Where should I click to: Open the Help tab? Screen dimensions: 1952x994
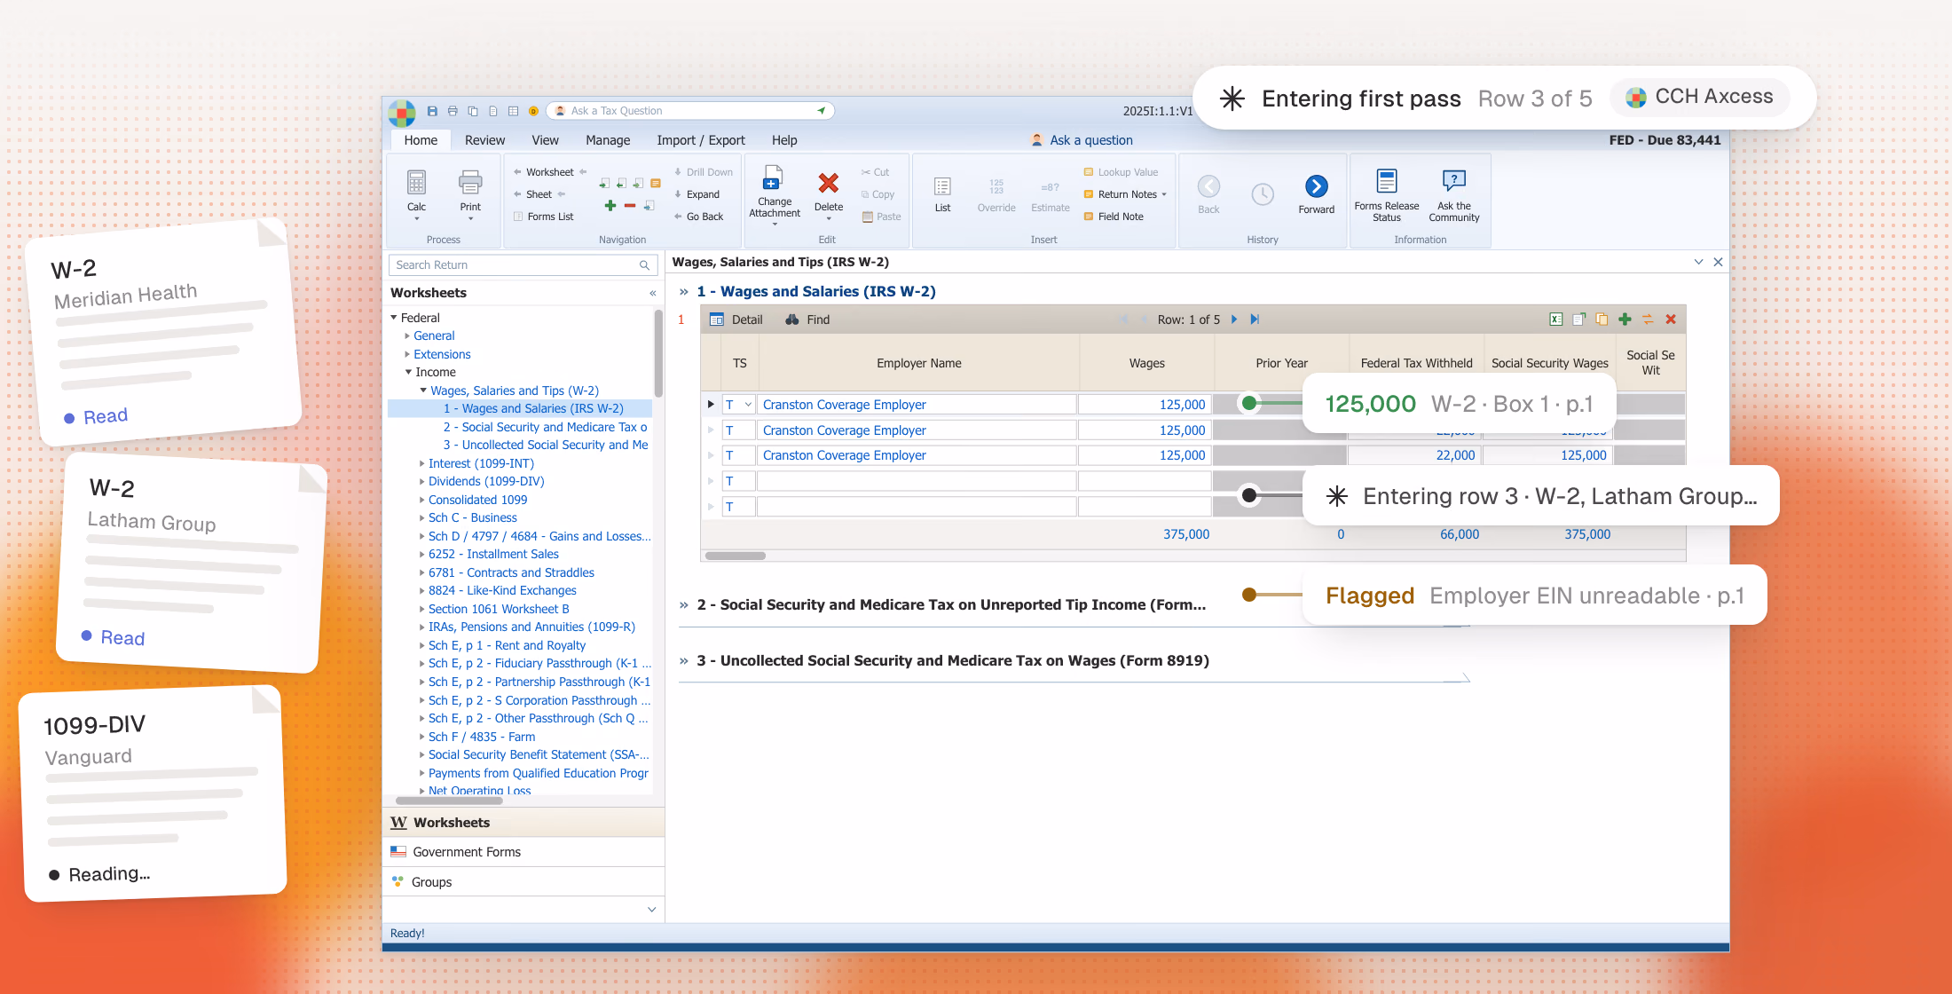tap(784, 140)
